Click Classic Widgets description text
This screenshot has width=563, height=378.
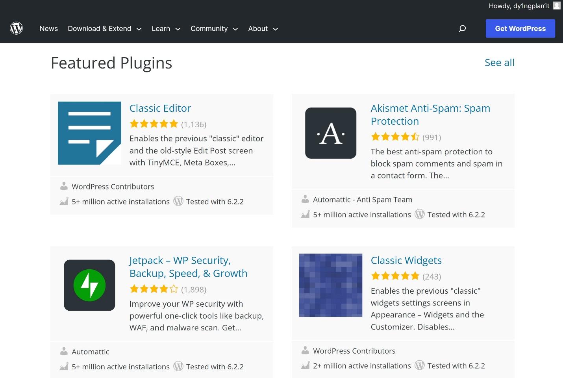[427, 309]
